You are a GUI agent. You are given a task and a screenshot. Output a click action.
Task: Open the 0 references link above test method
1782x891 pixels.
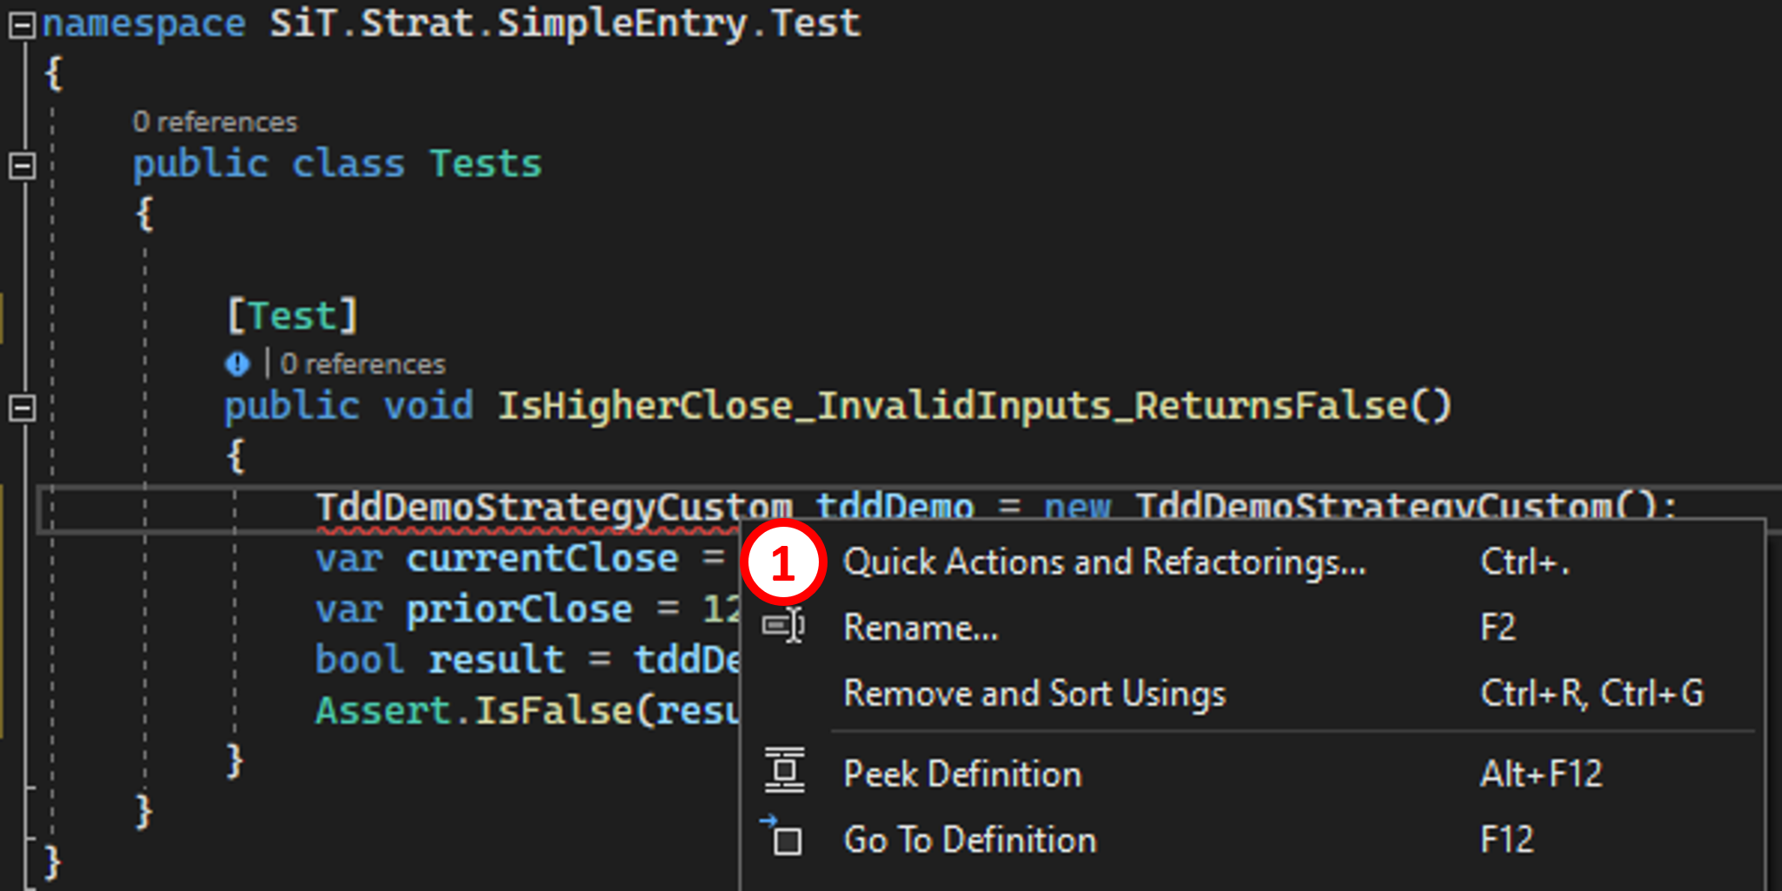[362, 363]
